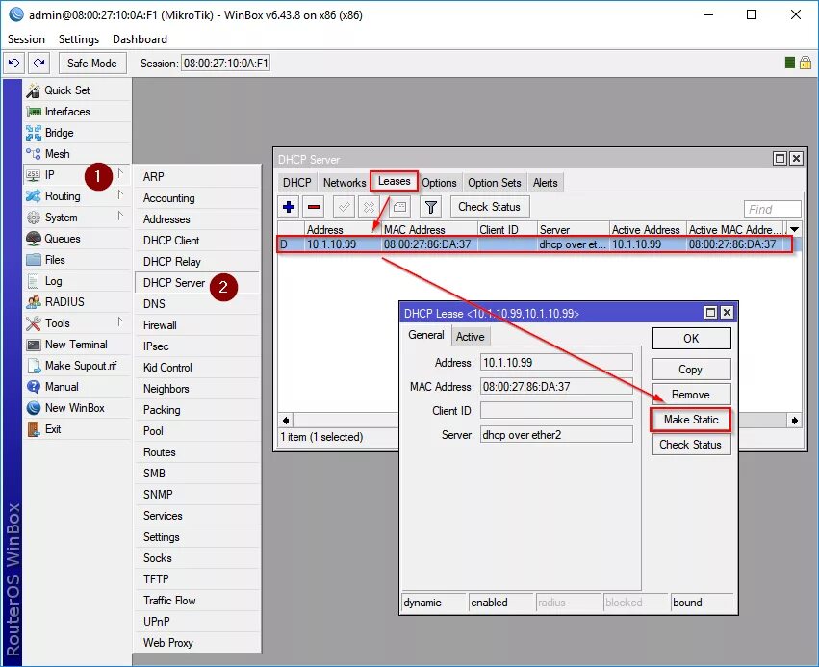Click Check Status in DHCP Lease dialog
The image size is (819, 667).
[691, 445]
